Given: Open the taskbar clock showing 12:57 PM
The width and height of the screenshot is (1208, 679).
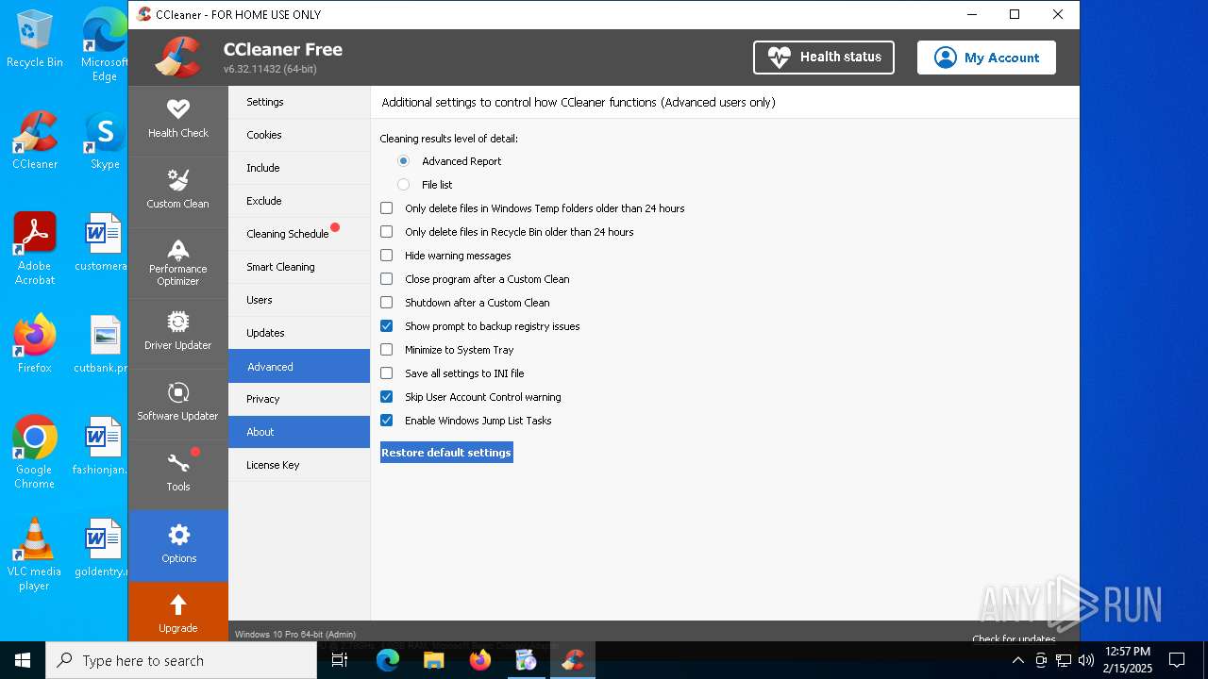Looking at the screenshot, I should click(x=1127, y=660).
